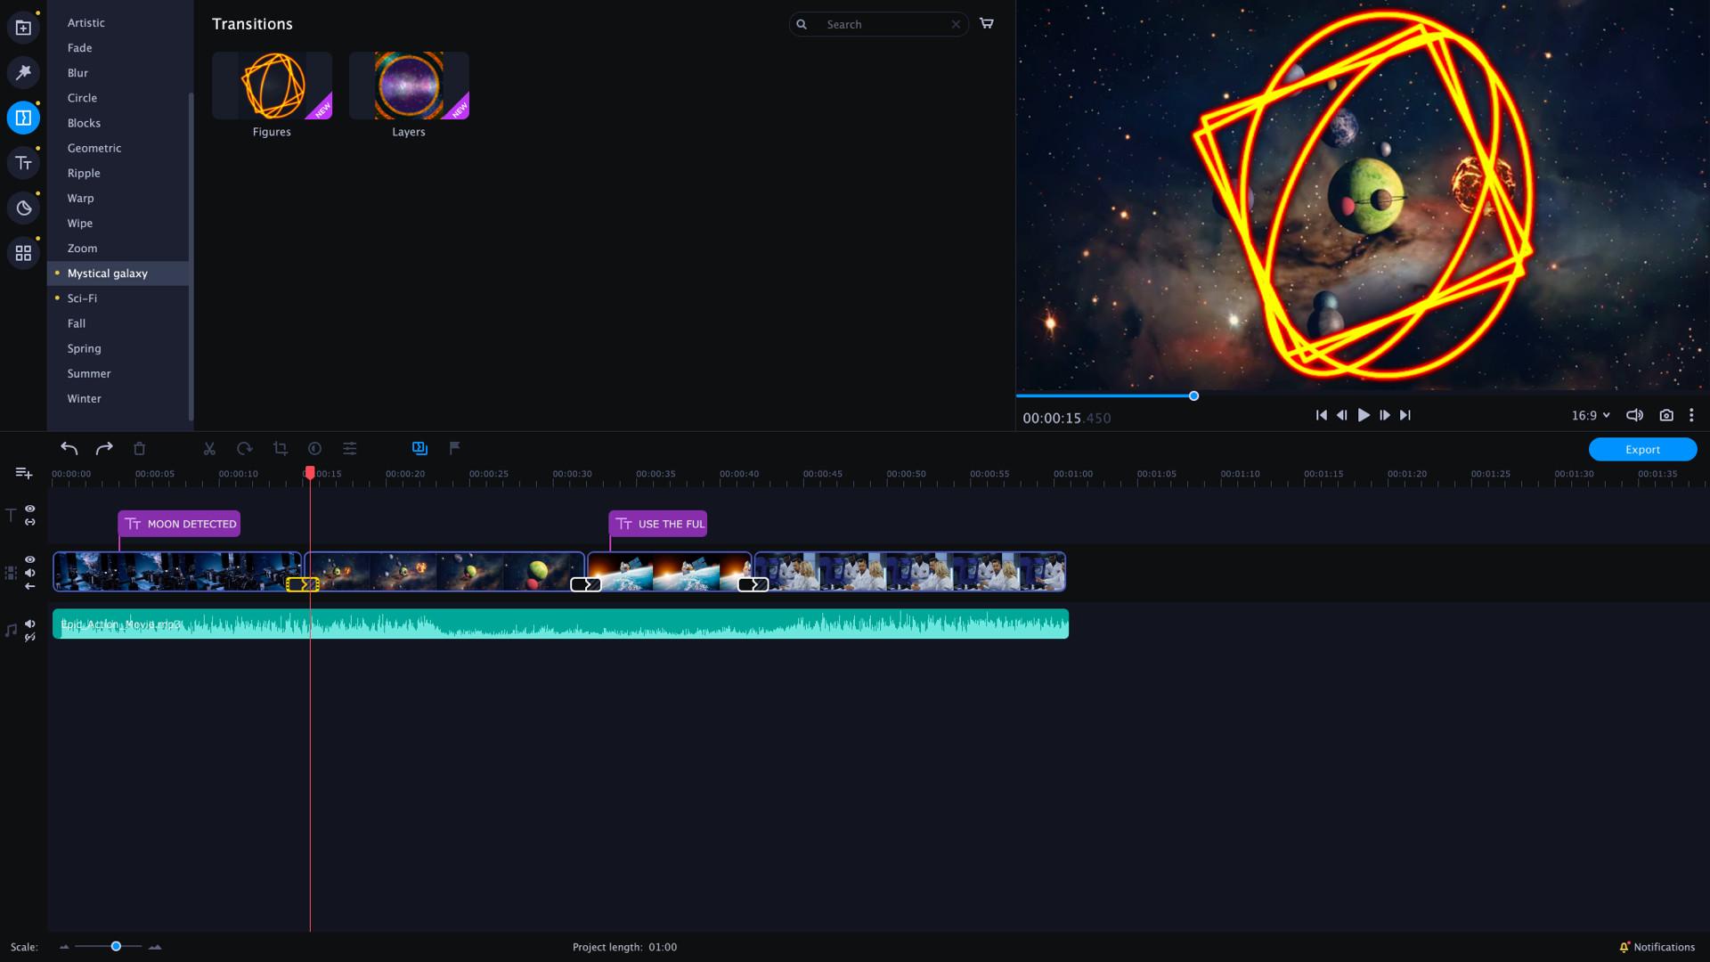Click the camera snapshot icon under the preview

[1666, 415]
